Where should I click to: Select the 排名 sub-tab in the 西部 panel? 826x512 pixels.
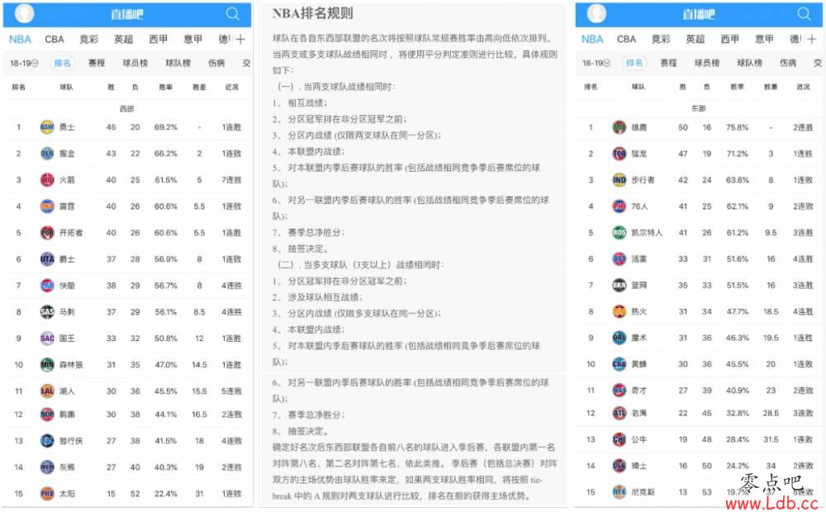62,64
